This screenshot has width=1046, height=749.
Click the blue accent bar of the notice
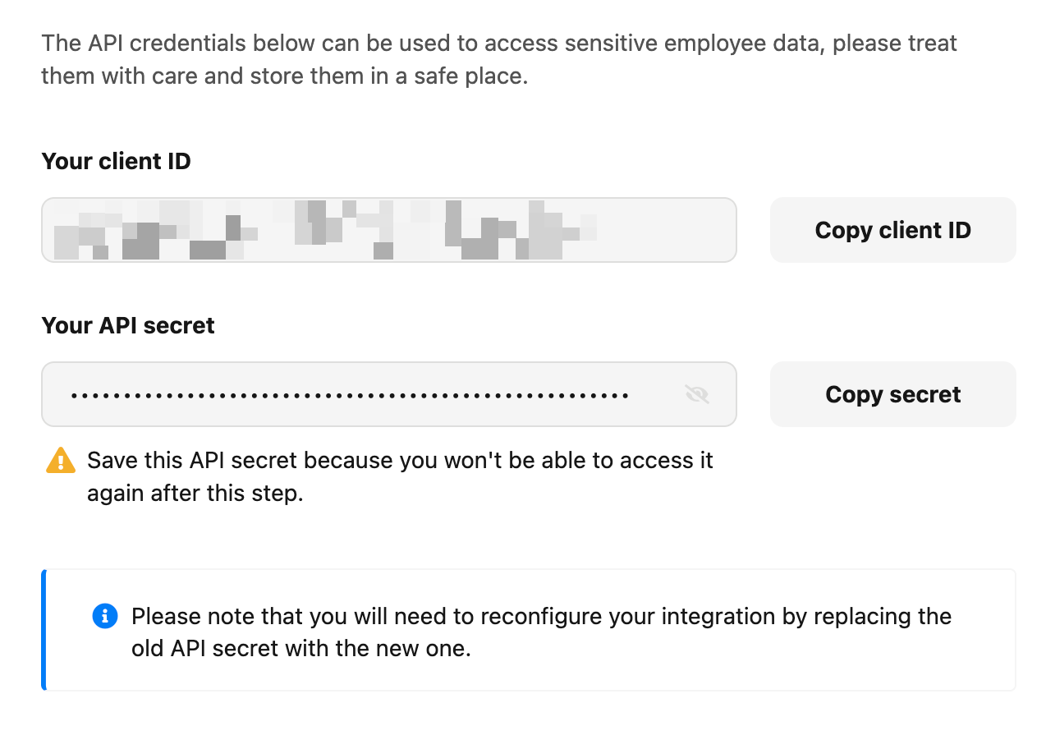point(44,630)
